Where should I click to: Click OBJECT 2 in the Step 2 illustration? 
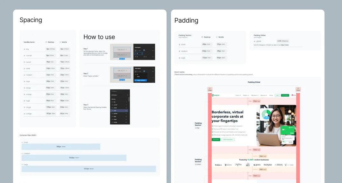[x=122, y=76]
